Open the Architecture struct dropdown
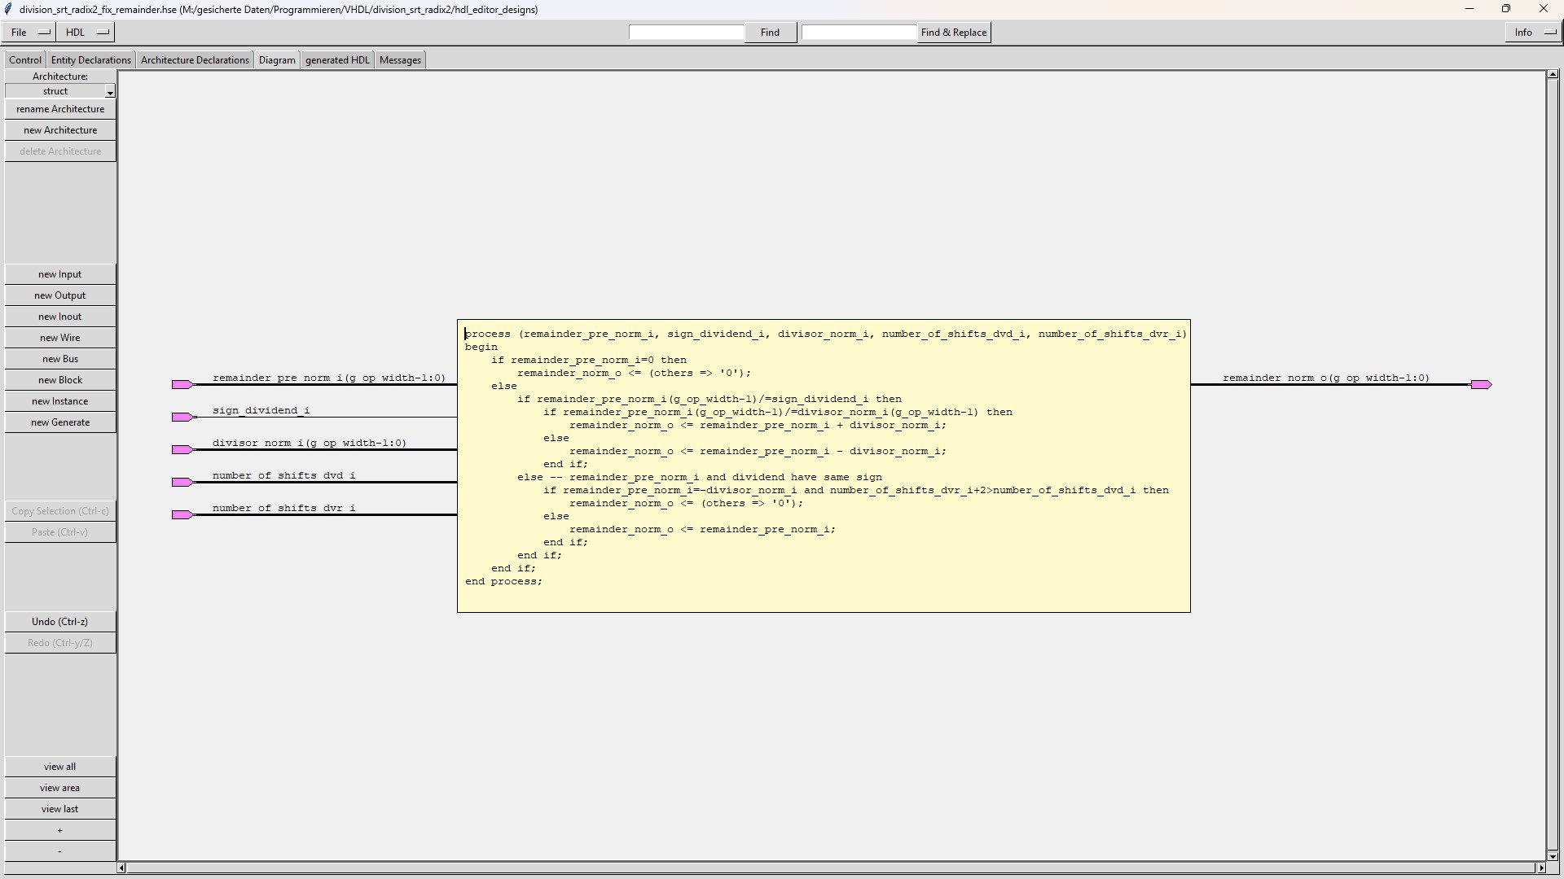Image resolution: width=1564 pixels, height=879 pixels. click(x=110, y=92)
